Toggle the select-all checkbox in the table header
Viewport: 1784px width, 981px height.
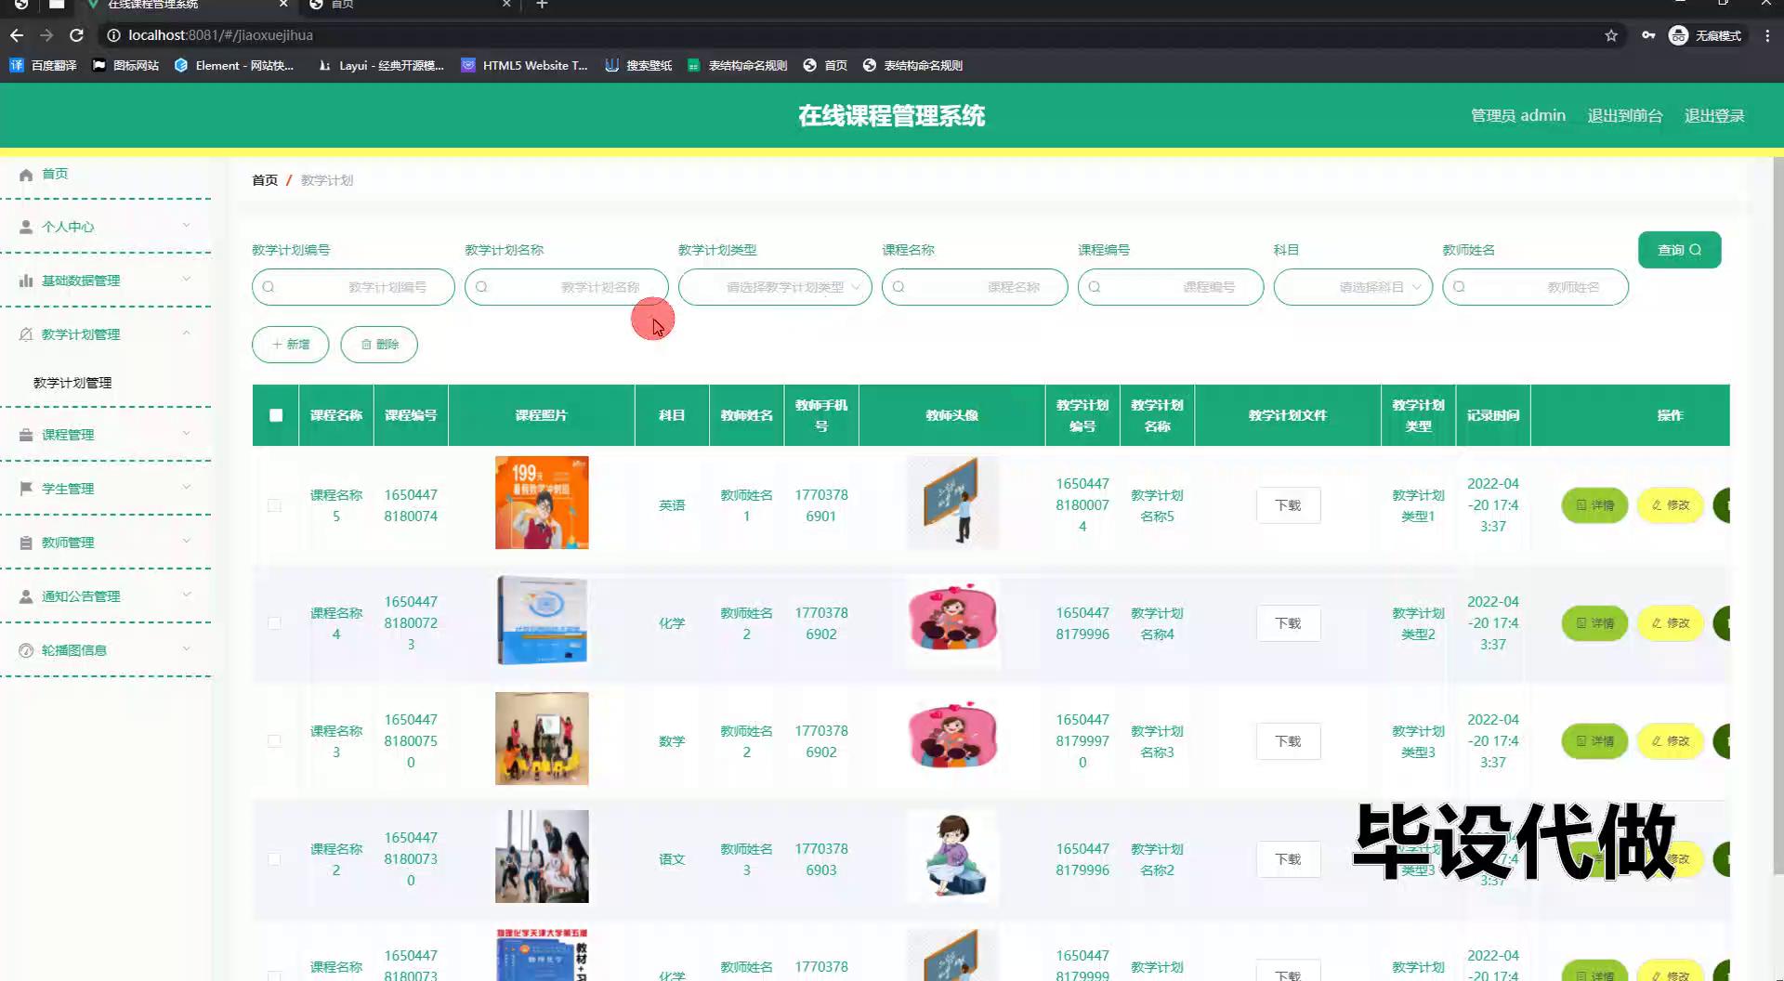[276, 415]
